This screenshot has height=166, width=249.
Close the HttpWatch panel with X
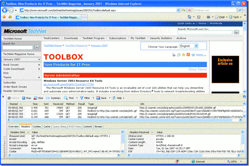[x=3, y=97]
